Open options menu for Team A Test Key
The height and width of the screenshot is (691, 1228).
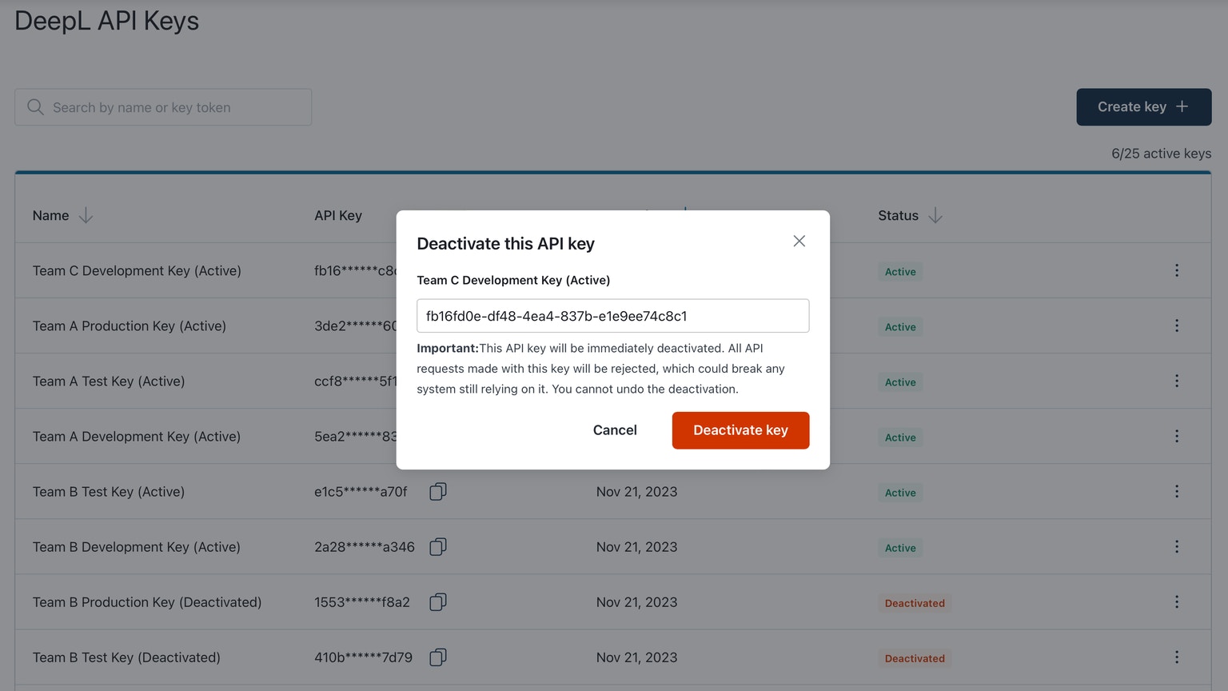[1176, 381]
